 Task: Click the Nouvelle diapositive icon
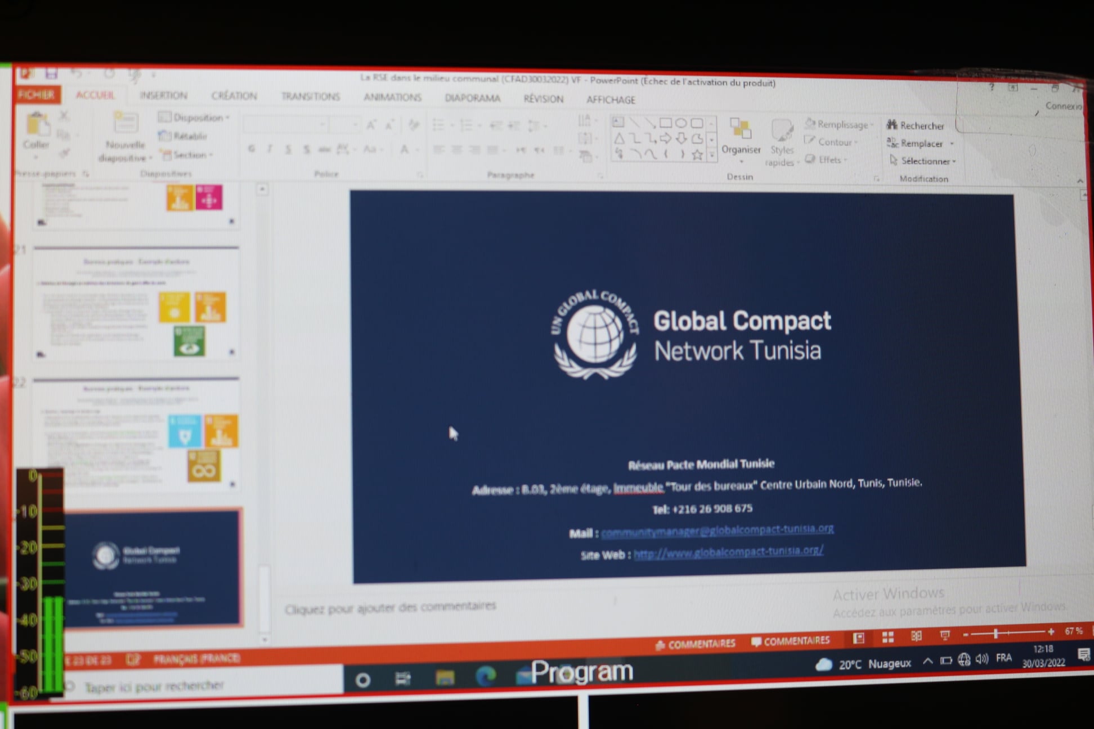[125, 122]
